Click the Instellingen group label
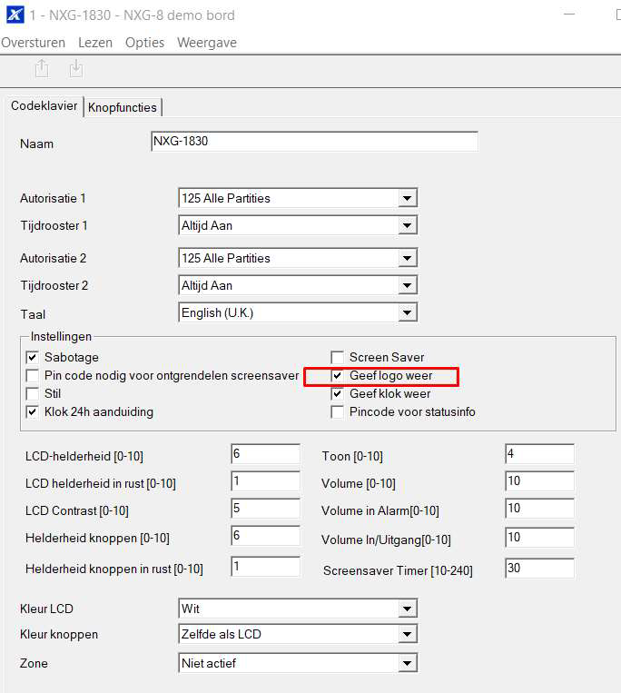Screen dimensions: 621x693 coord(61,337)
